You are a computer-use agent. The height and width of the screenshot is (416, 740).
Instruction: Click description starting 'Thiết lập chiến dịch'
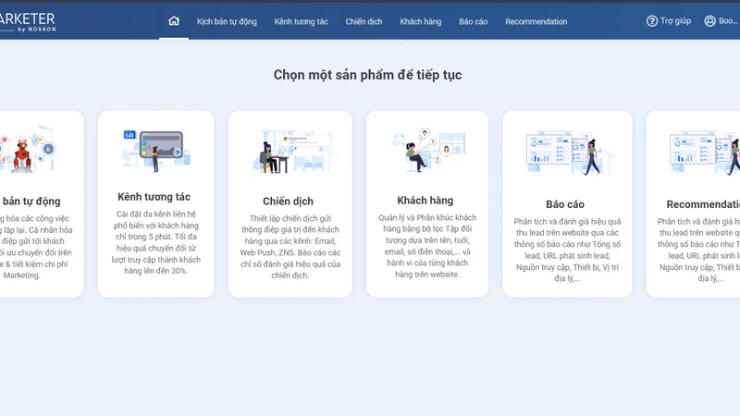tap(290, 247)
